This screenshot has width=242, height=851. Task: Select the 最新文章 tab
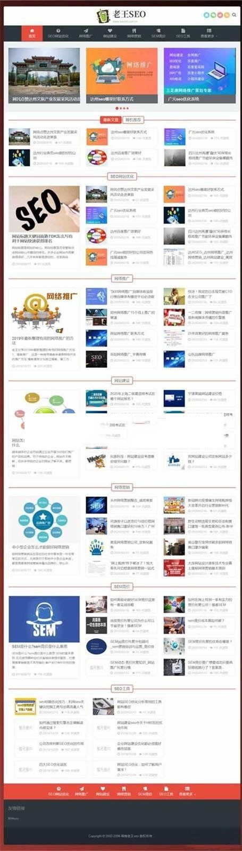click(x=110, y=120)
